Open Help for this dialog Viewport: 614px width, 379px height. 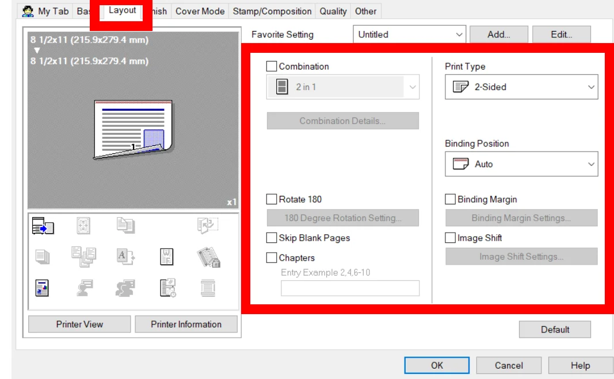click(580, 365)
